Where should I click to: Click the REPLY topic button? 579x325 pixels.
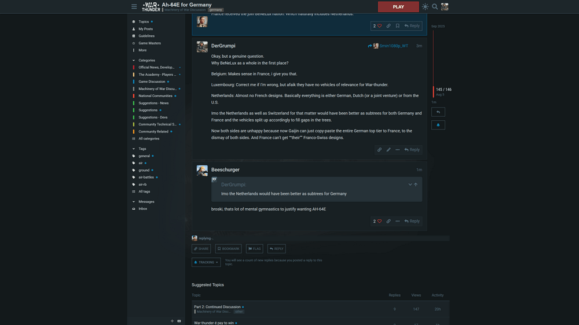[x=277, y=249]
